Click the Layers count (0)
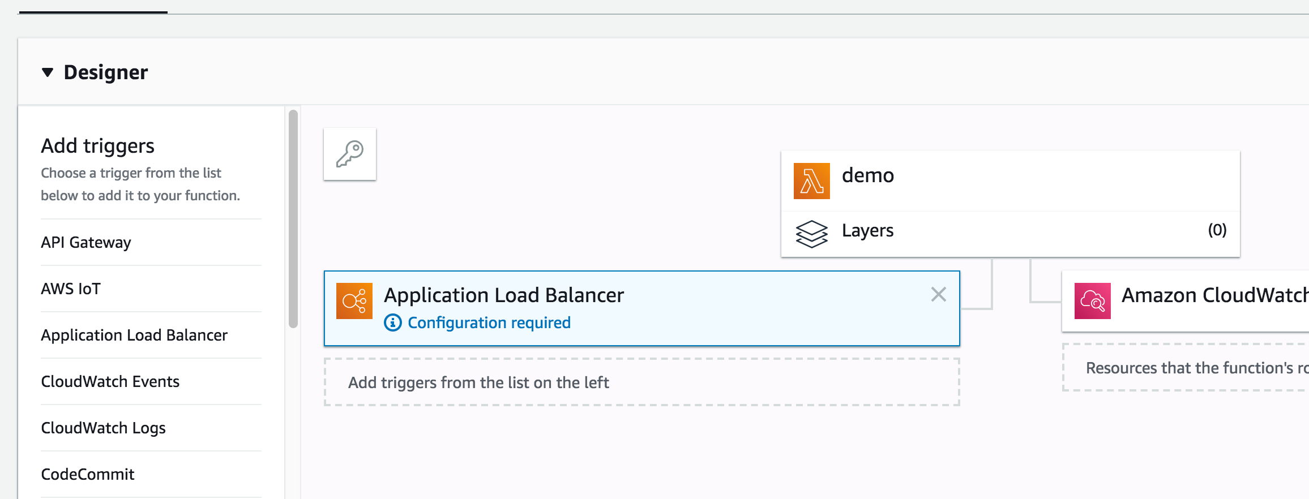Screen dimensions: 1309x499 (1217, 230)
